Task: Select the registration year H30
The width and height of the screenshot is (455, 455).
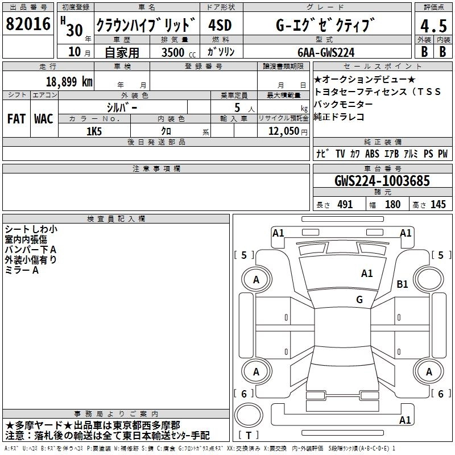Action: tap(73, 27)
